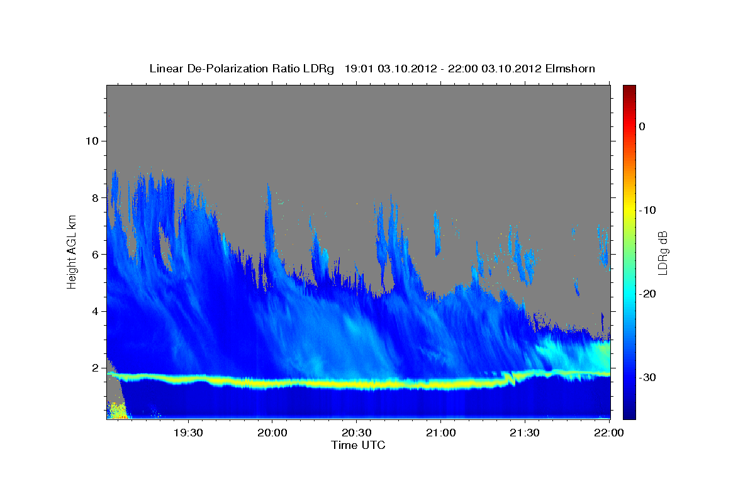Click the '21:30' time axis label

coord(525,433)
